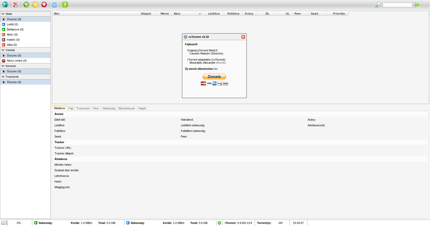Screen dimensions: 430x228
Task: Sort by the Feltöltve column header
Action: pyautogui.click(x=233, y=14)
